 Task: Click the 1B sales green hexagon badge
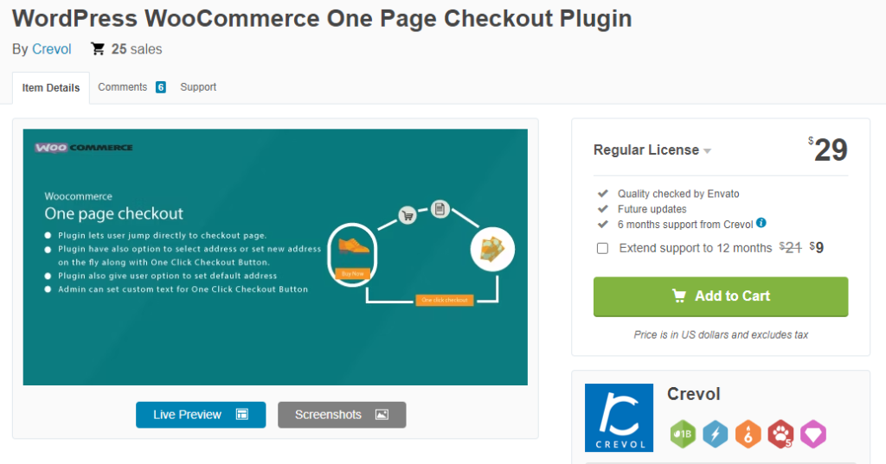tap(683, 434)
